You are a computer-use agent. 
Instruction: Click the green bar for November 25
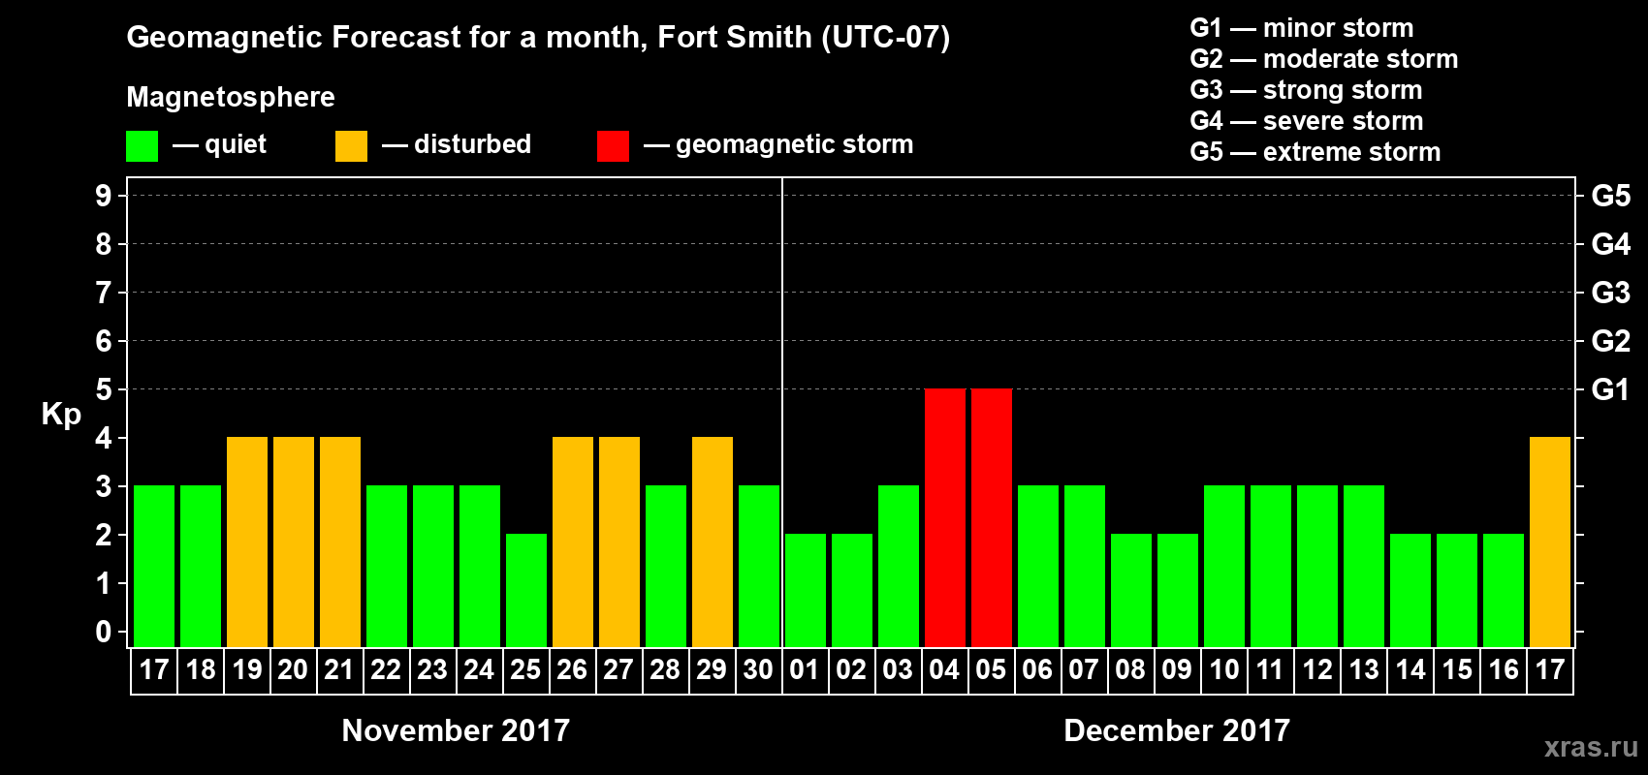[x=526, y=590]
